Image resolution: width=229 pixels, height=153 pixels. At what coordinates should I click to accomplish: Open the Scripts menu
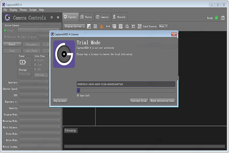[33, 10]
